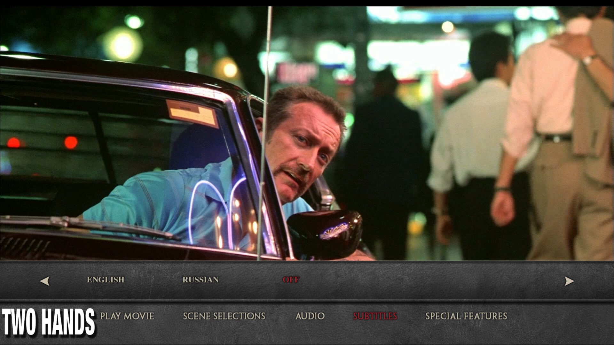The image size is (614, 345).
Task: Open Scene Selections menu
Action: (224, 316)
